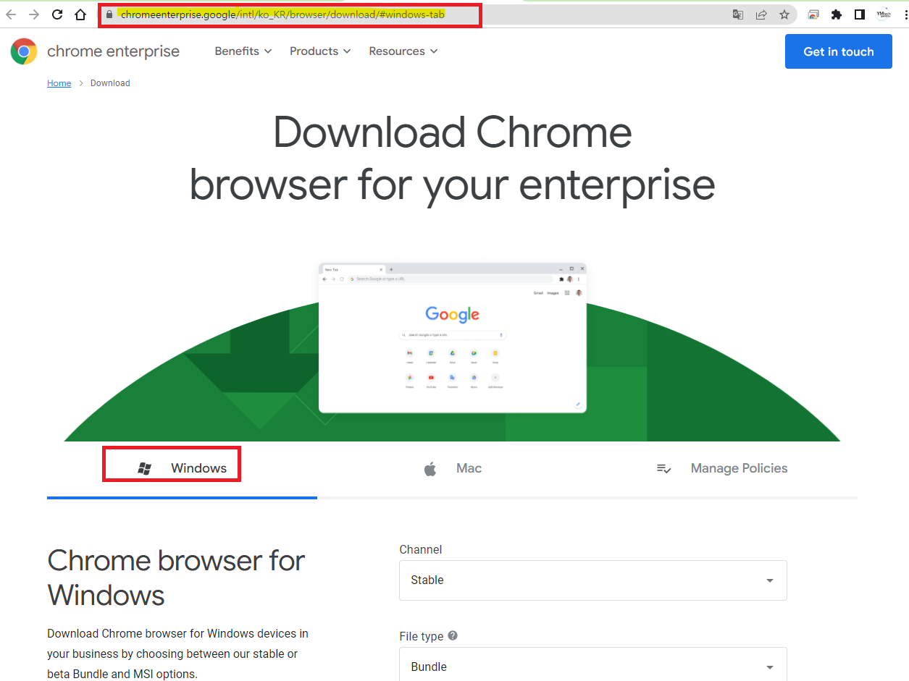View site info via the lock icon
The height and width of the screenshot is (681, 909).
109,14
